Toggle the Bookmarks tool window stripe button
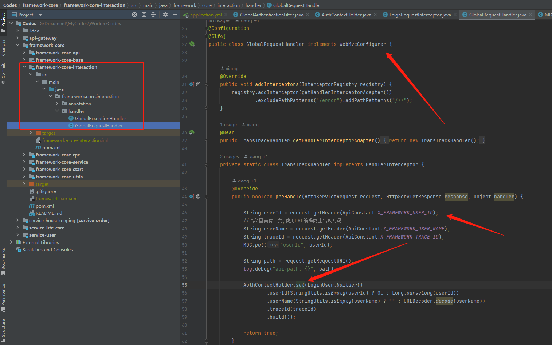552x345 pixels. [x=3, y=262]
